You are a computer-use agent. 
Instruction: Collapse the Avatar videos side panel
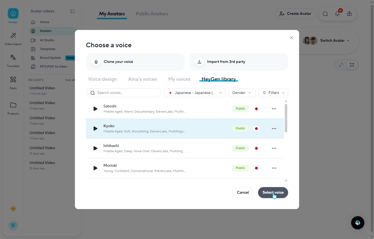tap(72, 11)
